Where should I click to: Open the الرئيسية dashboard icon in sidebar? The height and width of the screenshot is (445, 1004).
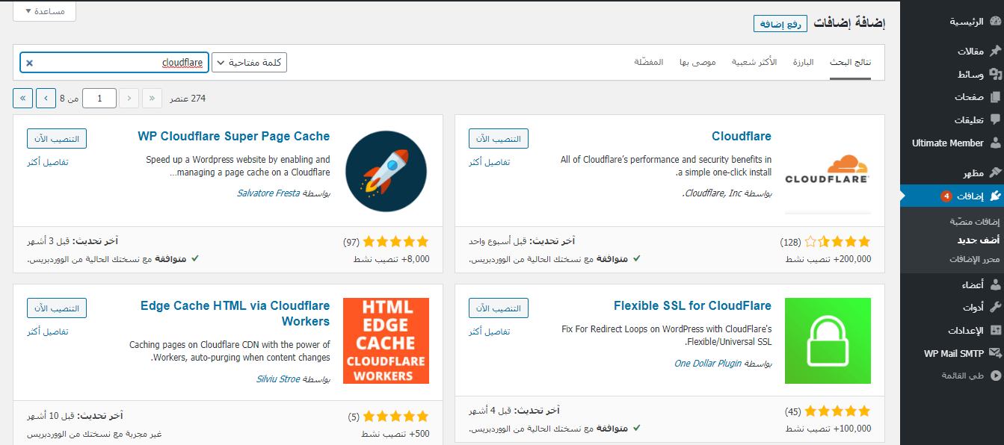click(x=994, y=22)
